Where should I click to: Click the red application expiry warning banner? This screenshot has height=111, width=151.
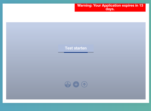[110, 7]
